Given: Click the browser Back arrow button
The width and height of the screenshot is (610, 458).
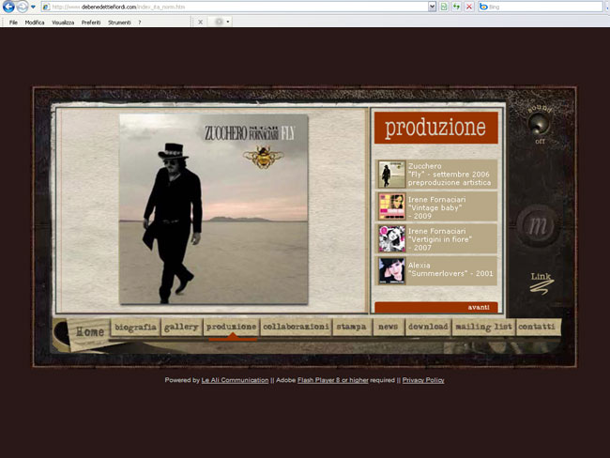Looking at the screenshot, I should [8, 7].
